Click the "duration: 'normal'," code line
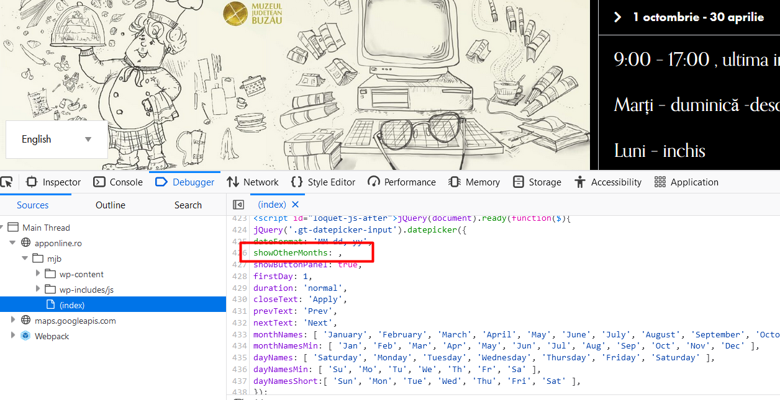Viewport: 780px width, 400px height. tap(300, 288)
